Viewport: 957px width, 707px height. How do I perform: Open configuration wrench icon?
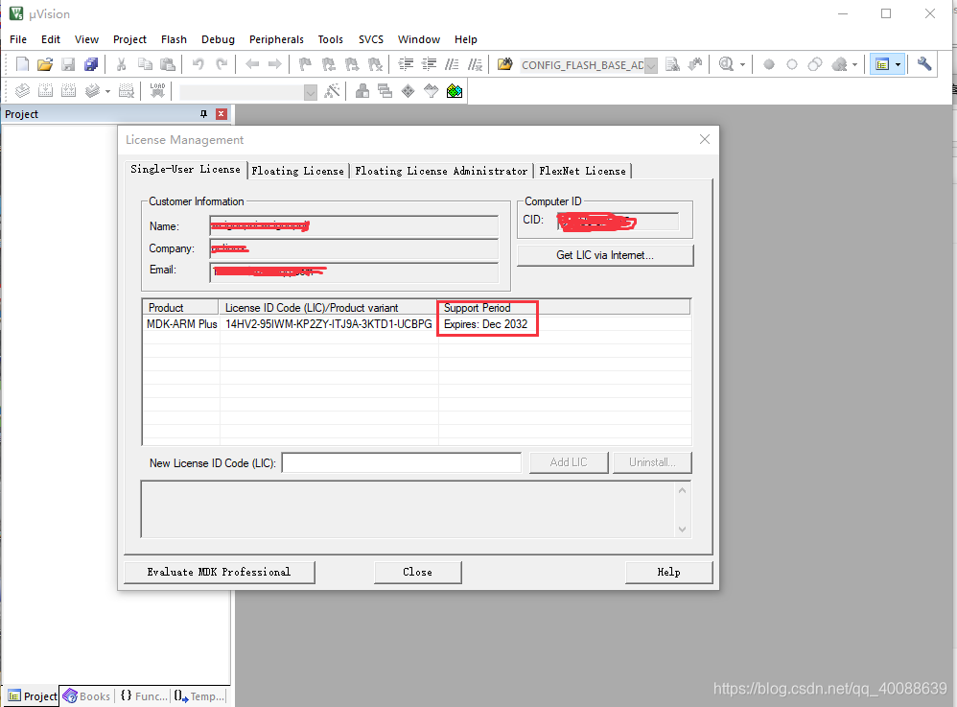(x=924, y=64)
